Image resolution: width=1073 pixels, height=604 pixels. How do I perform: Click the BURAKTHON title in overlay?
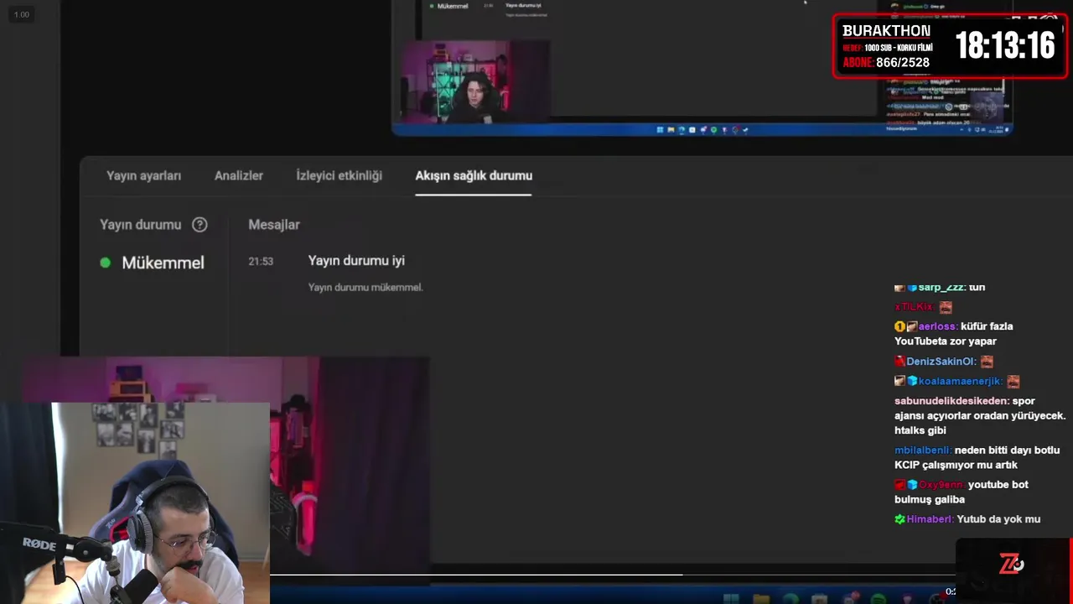point(886,31)
